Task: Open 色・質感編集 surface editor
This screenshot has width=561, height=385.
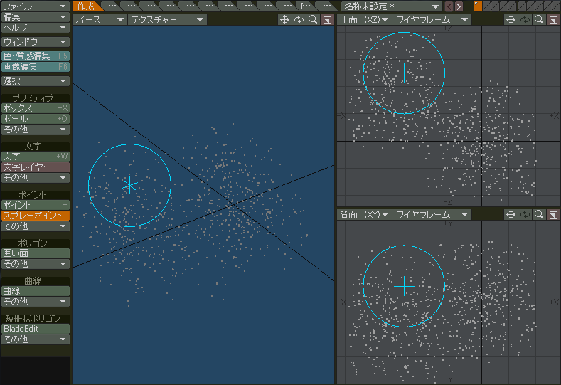Action: point(35,56)
